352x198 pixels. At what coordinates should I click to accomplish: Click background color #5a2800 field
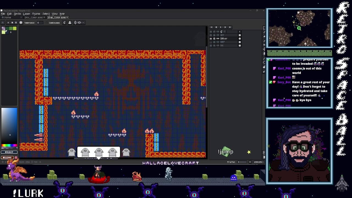(x=7, y=158)
